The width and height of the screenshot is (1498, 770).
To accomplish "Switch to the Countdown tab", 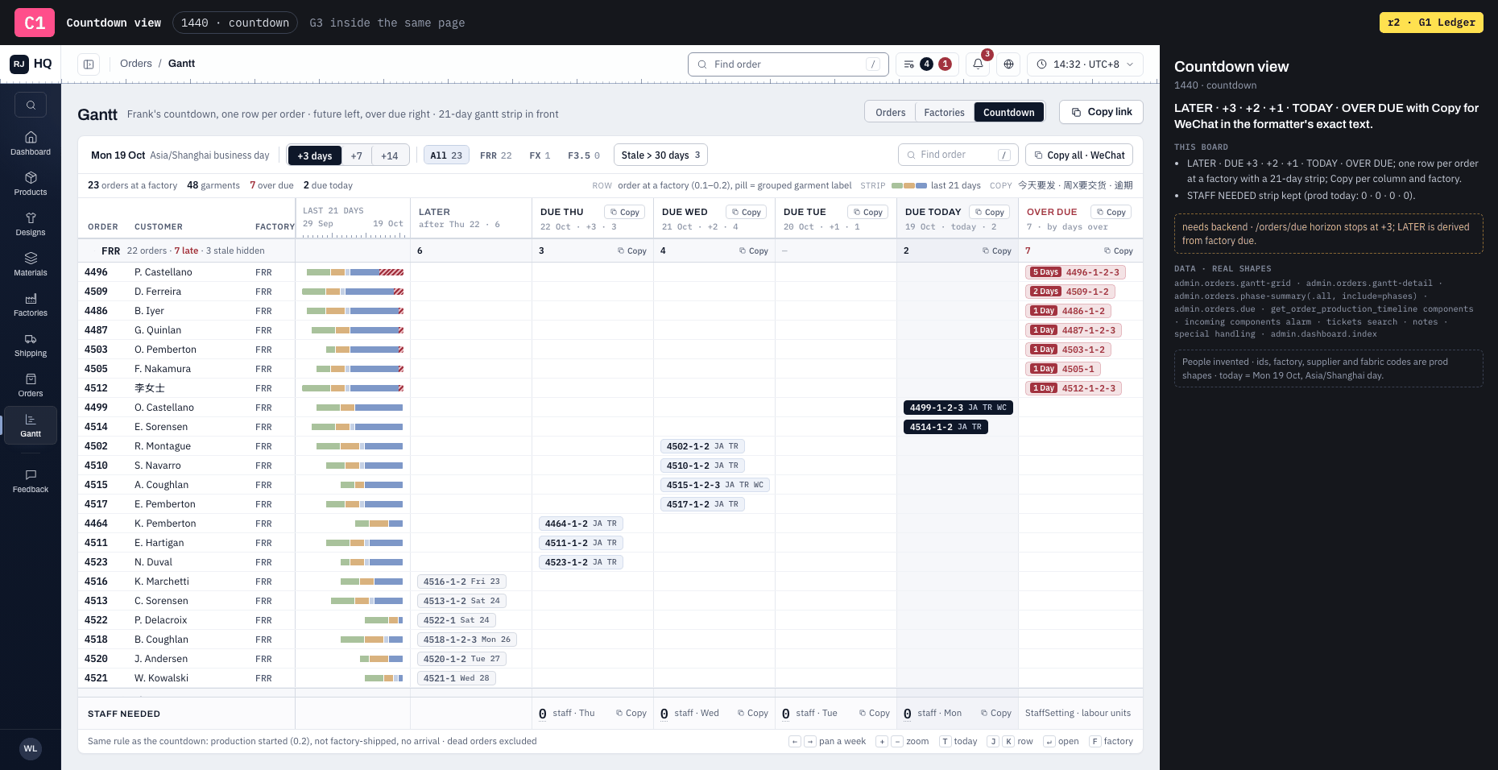I will (1008, 112).
